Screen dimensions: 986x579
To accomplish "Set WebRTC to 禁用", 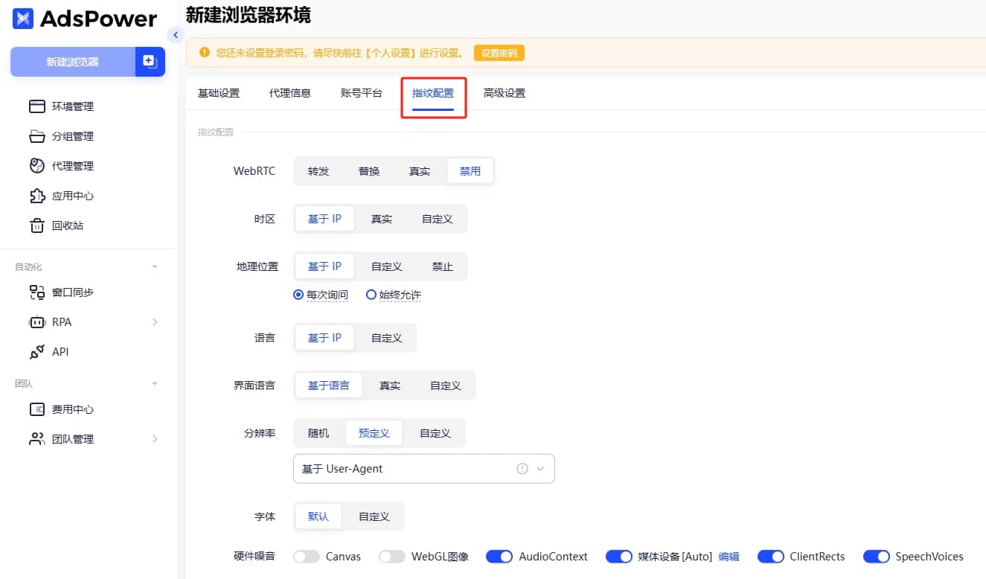I will 470,171.
